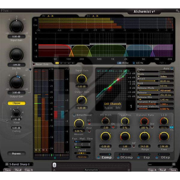This screenshot has height=180, width=180.
Task: Click the Clipper Knee knob
Action: 16,113
